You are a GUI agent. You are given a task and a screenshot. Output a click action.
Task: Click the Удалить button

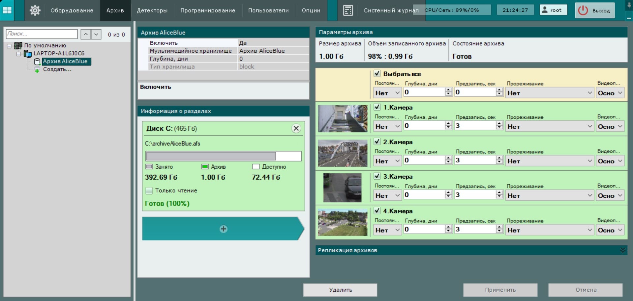click(x=340, y=290)
